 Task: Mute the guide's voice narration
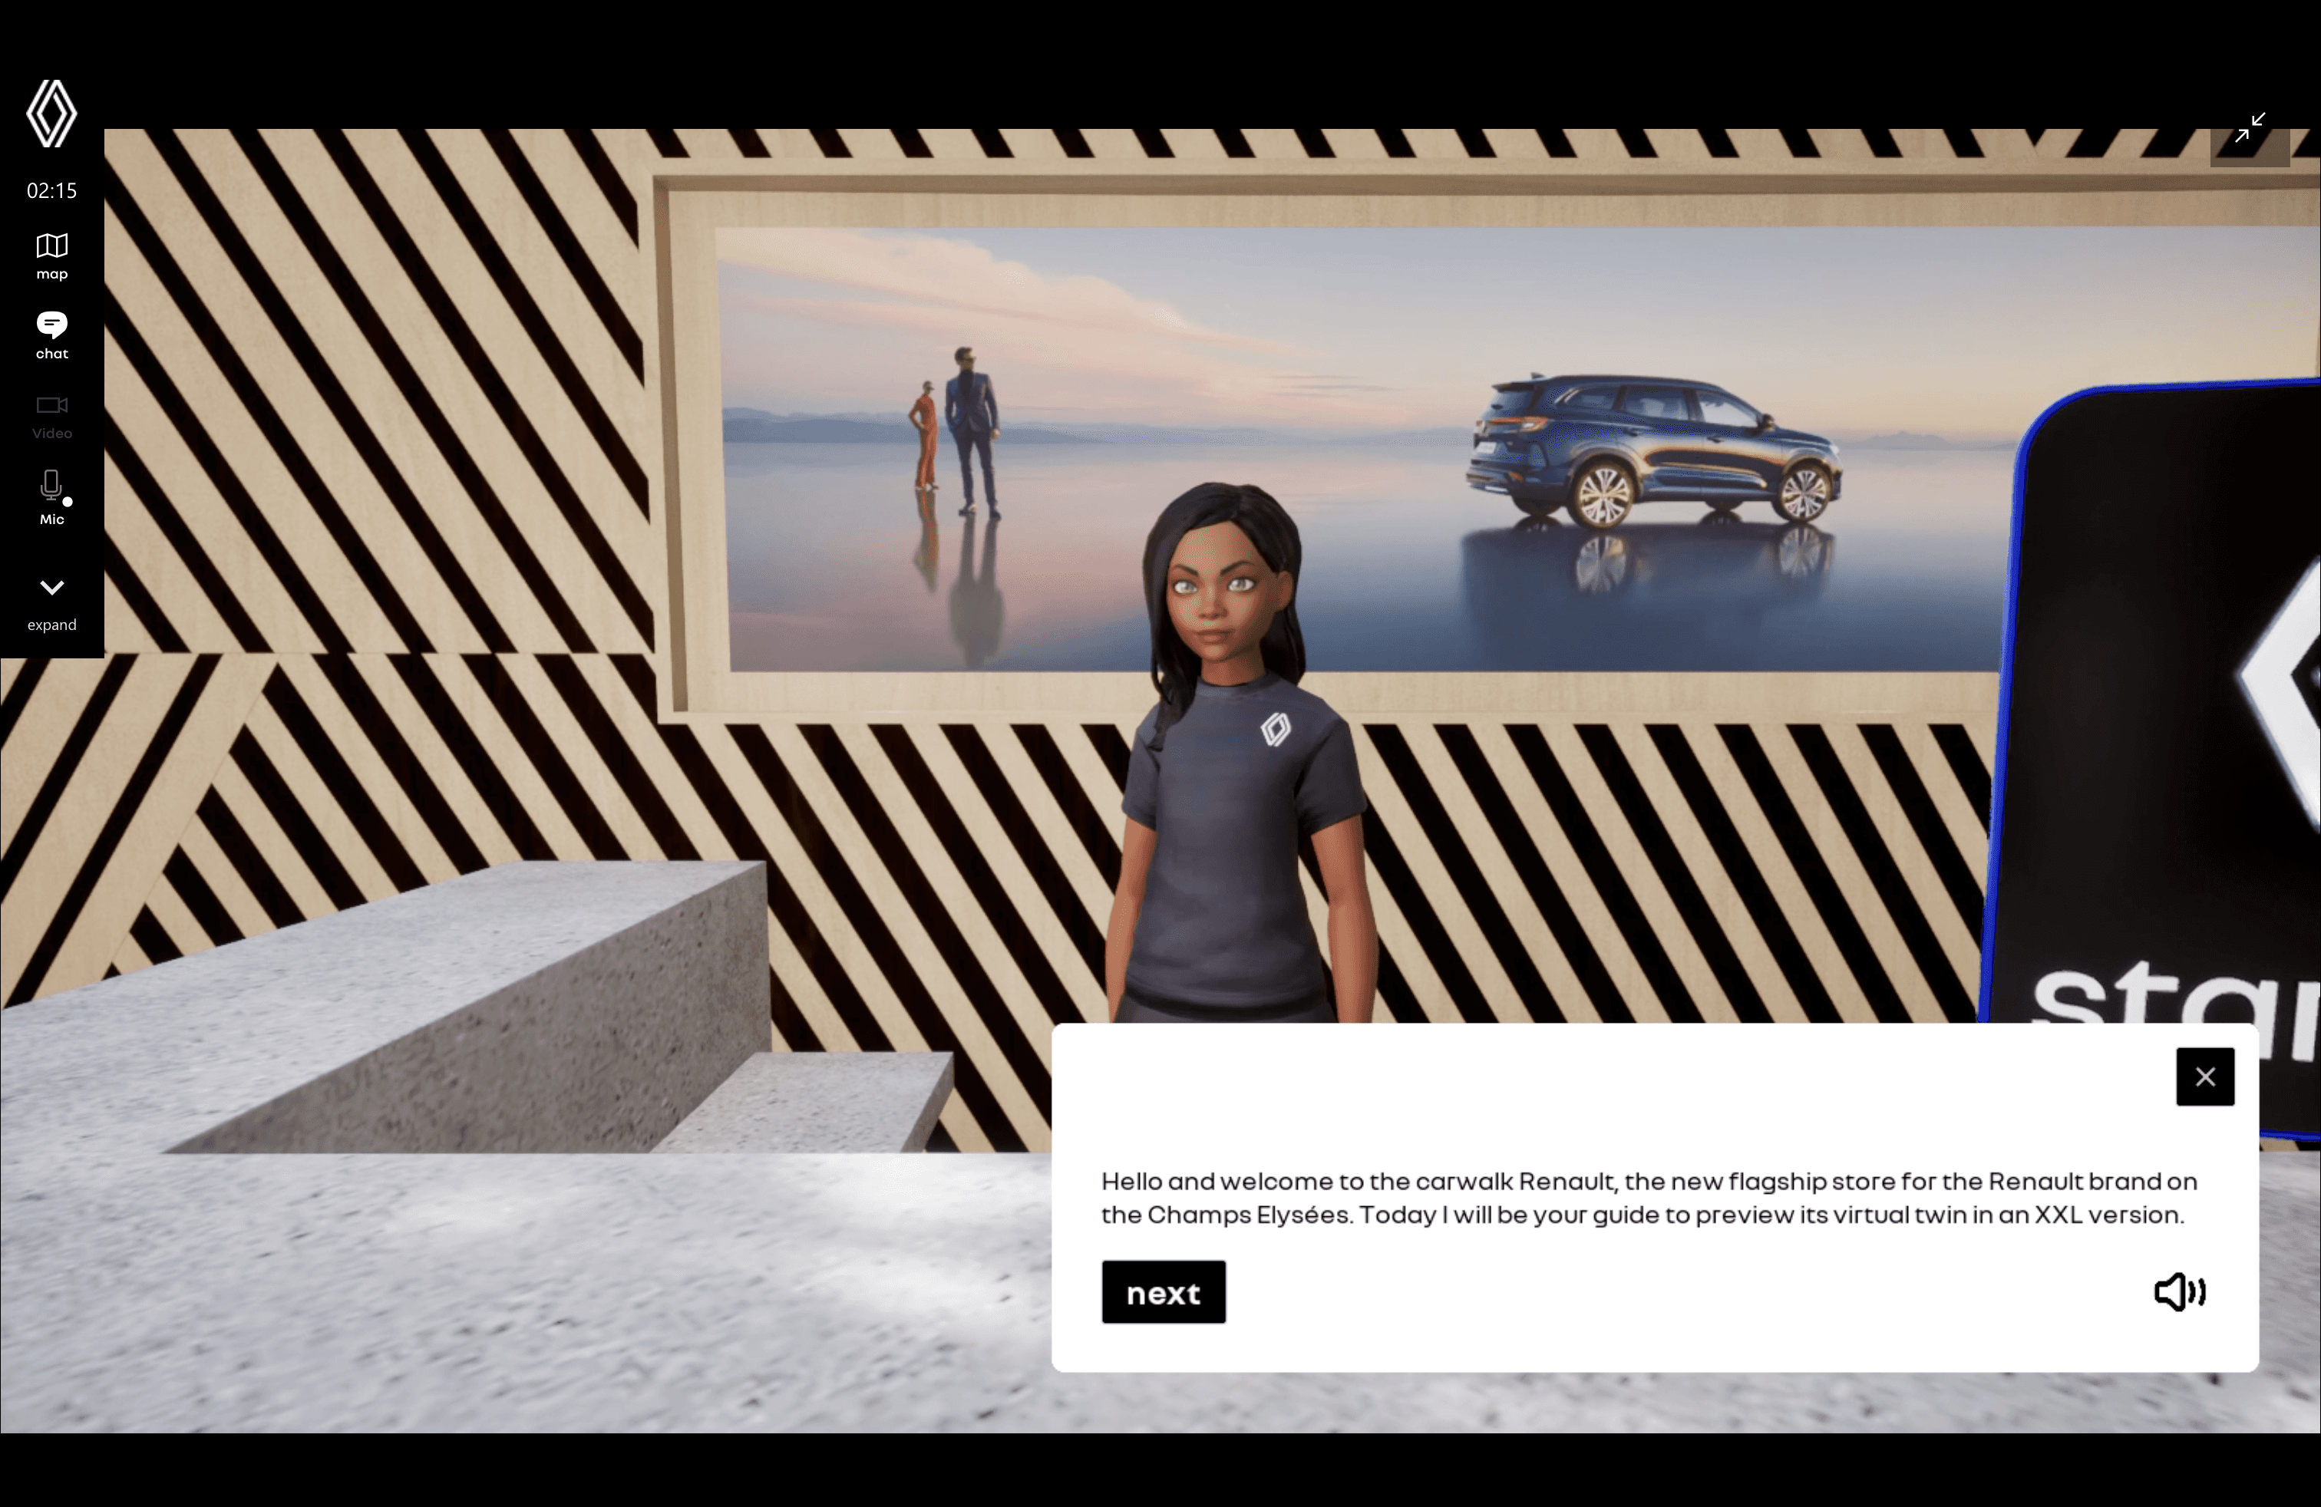2180,1293
